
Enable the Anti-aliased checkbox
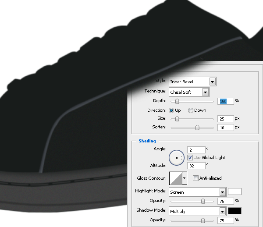[x=195, y=178]
